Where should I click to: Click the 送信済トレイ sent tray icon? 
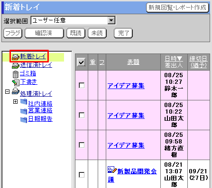click(16, 66)
